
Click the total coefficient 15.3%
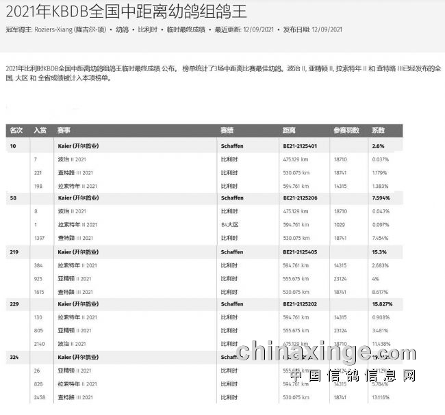379,252
